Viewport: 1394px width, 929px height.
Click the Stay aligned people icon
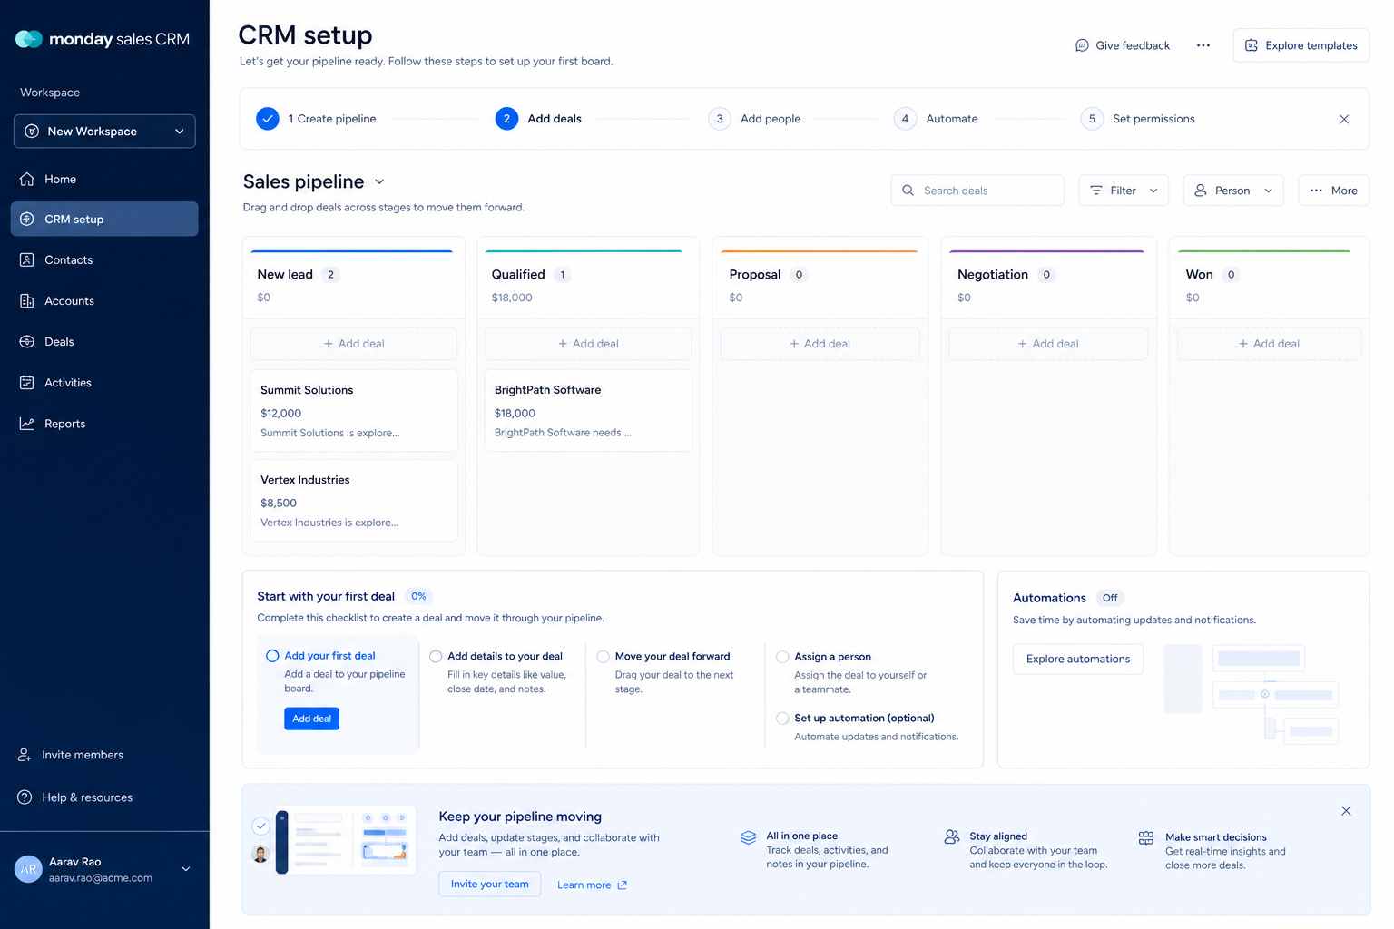(952, 836)
